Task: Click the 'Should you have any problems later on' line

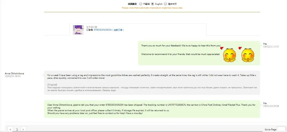Action: click(x=95, y=113)
